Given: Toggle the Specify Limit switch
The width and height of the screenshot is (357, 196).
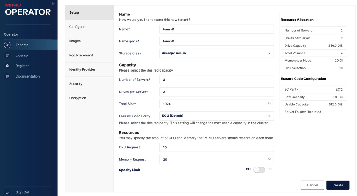Looking at the screenshot, I should pos(259,170).
